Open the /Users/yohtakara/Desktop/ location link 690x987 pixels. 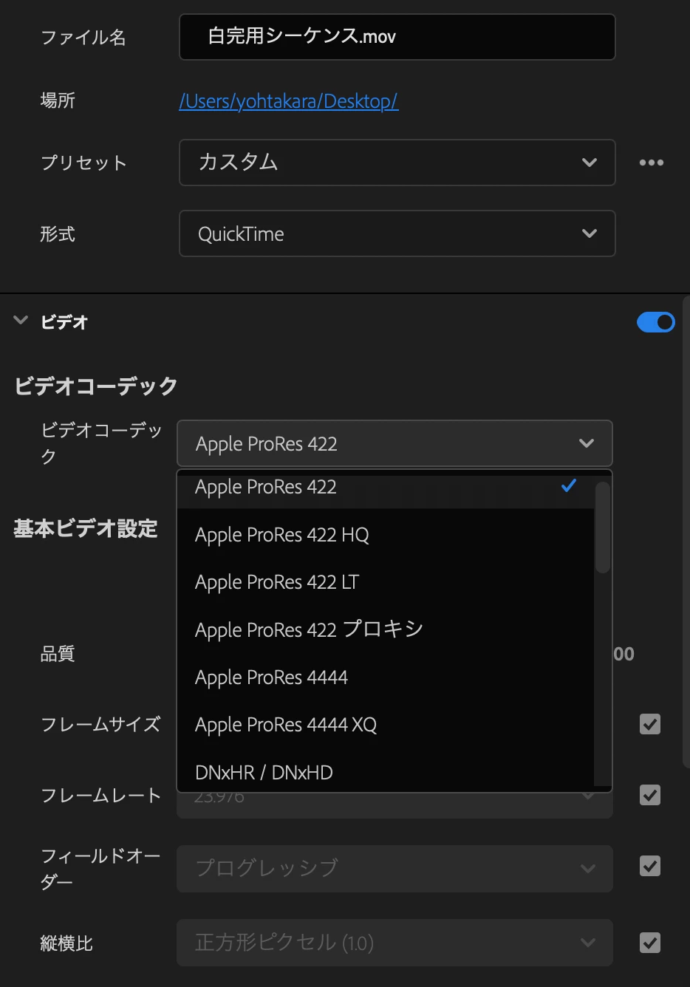289,101
